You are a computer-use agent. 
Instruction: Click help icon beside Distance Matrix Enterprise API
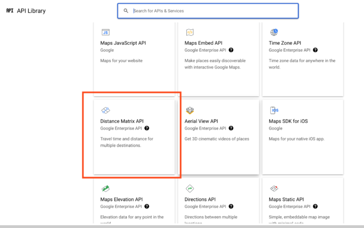pos(147,128)
